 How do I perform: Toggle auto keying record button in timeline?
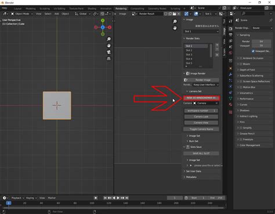point(96,198)
